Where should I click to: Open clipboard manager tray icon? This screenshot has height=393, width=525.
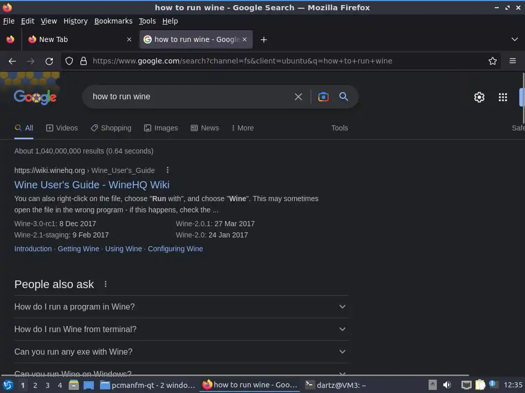pos(480,385)
